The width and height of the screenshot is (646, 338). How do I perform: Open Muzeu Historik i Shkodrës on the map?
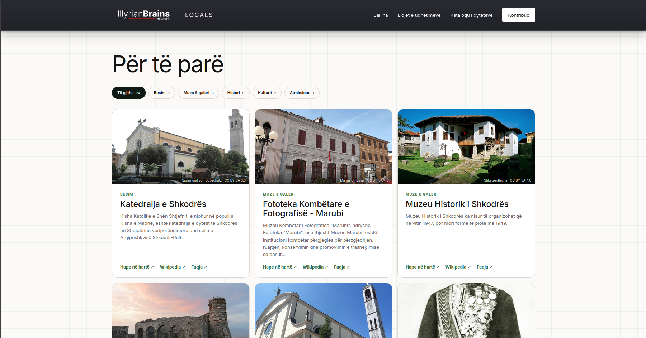(x=423, y=267)
